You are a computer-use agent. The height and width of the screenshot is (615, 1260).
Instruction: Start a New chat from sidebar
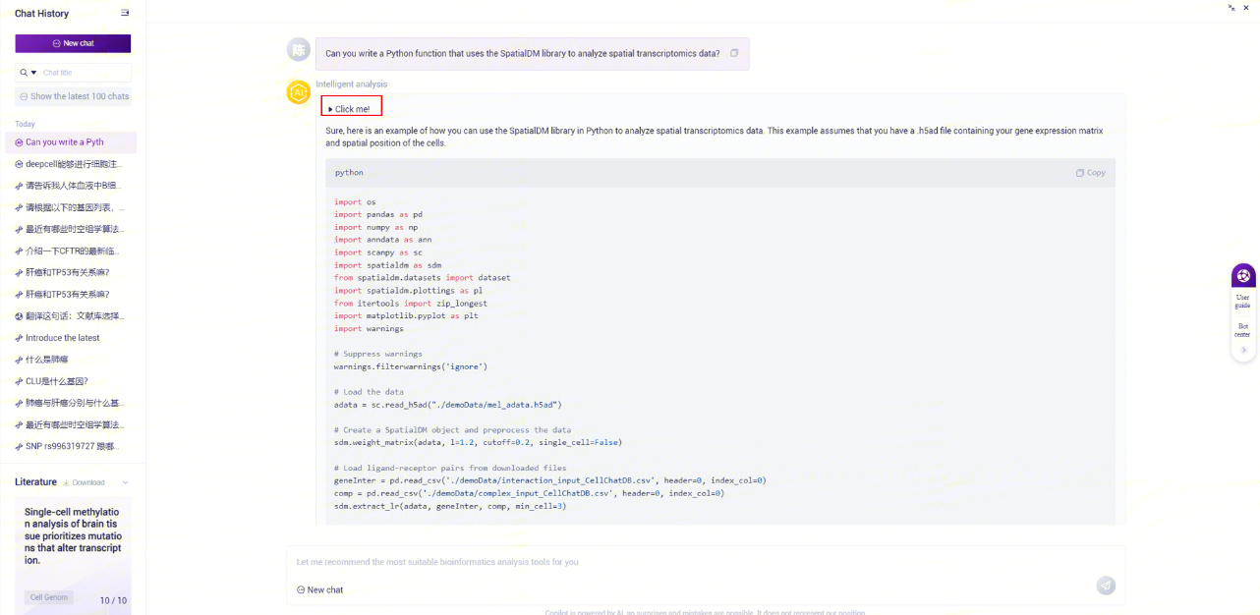pyautogui.click(x=73, y=43)
